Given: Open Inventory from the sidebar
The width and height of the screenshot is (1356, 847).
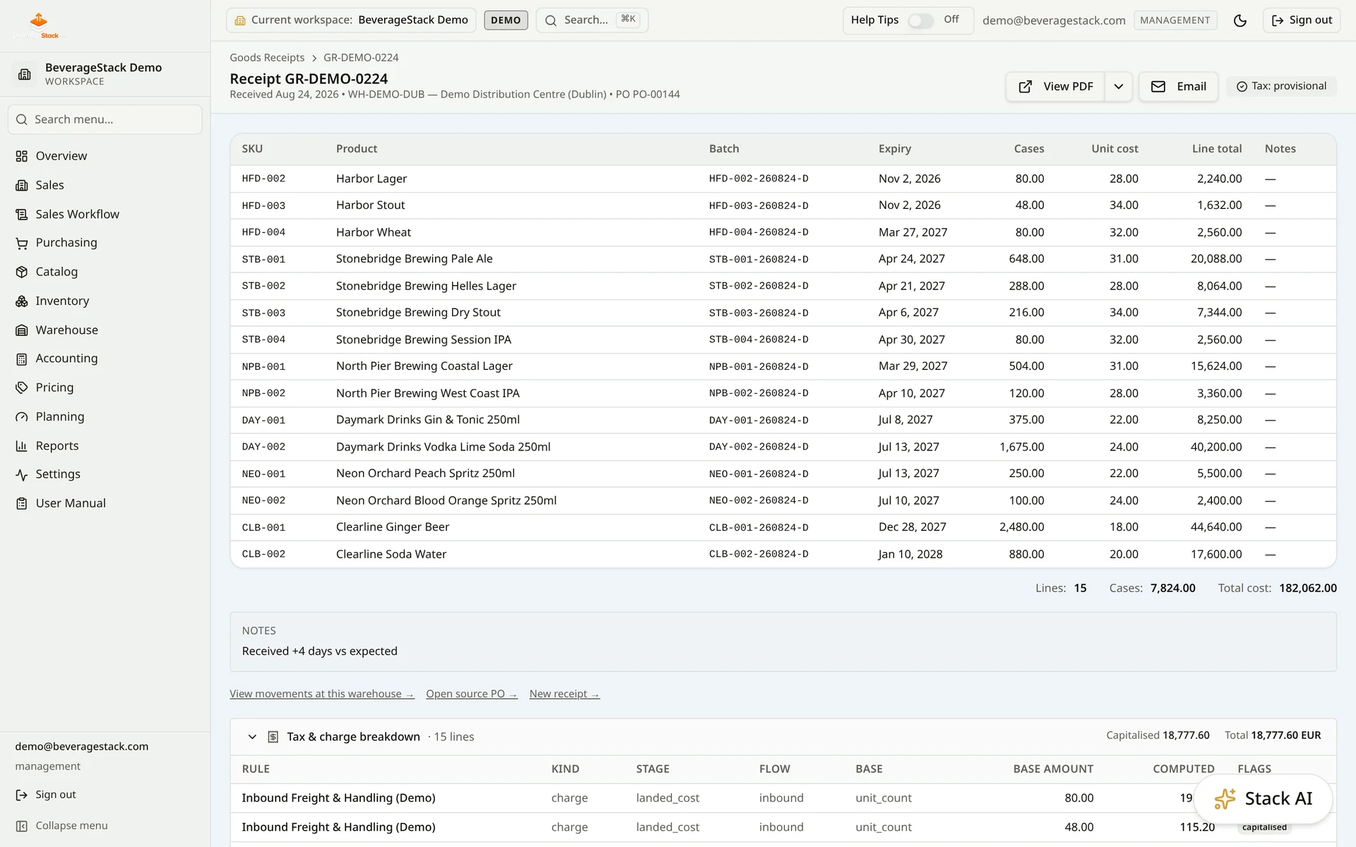Looking at the screenshot, I should [62, 301].
